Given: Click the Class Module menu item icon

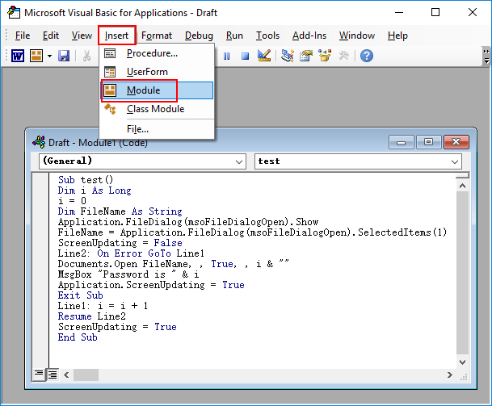Looking at the screenshot, I should 110,109.
